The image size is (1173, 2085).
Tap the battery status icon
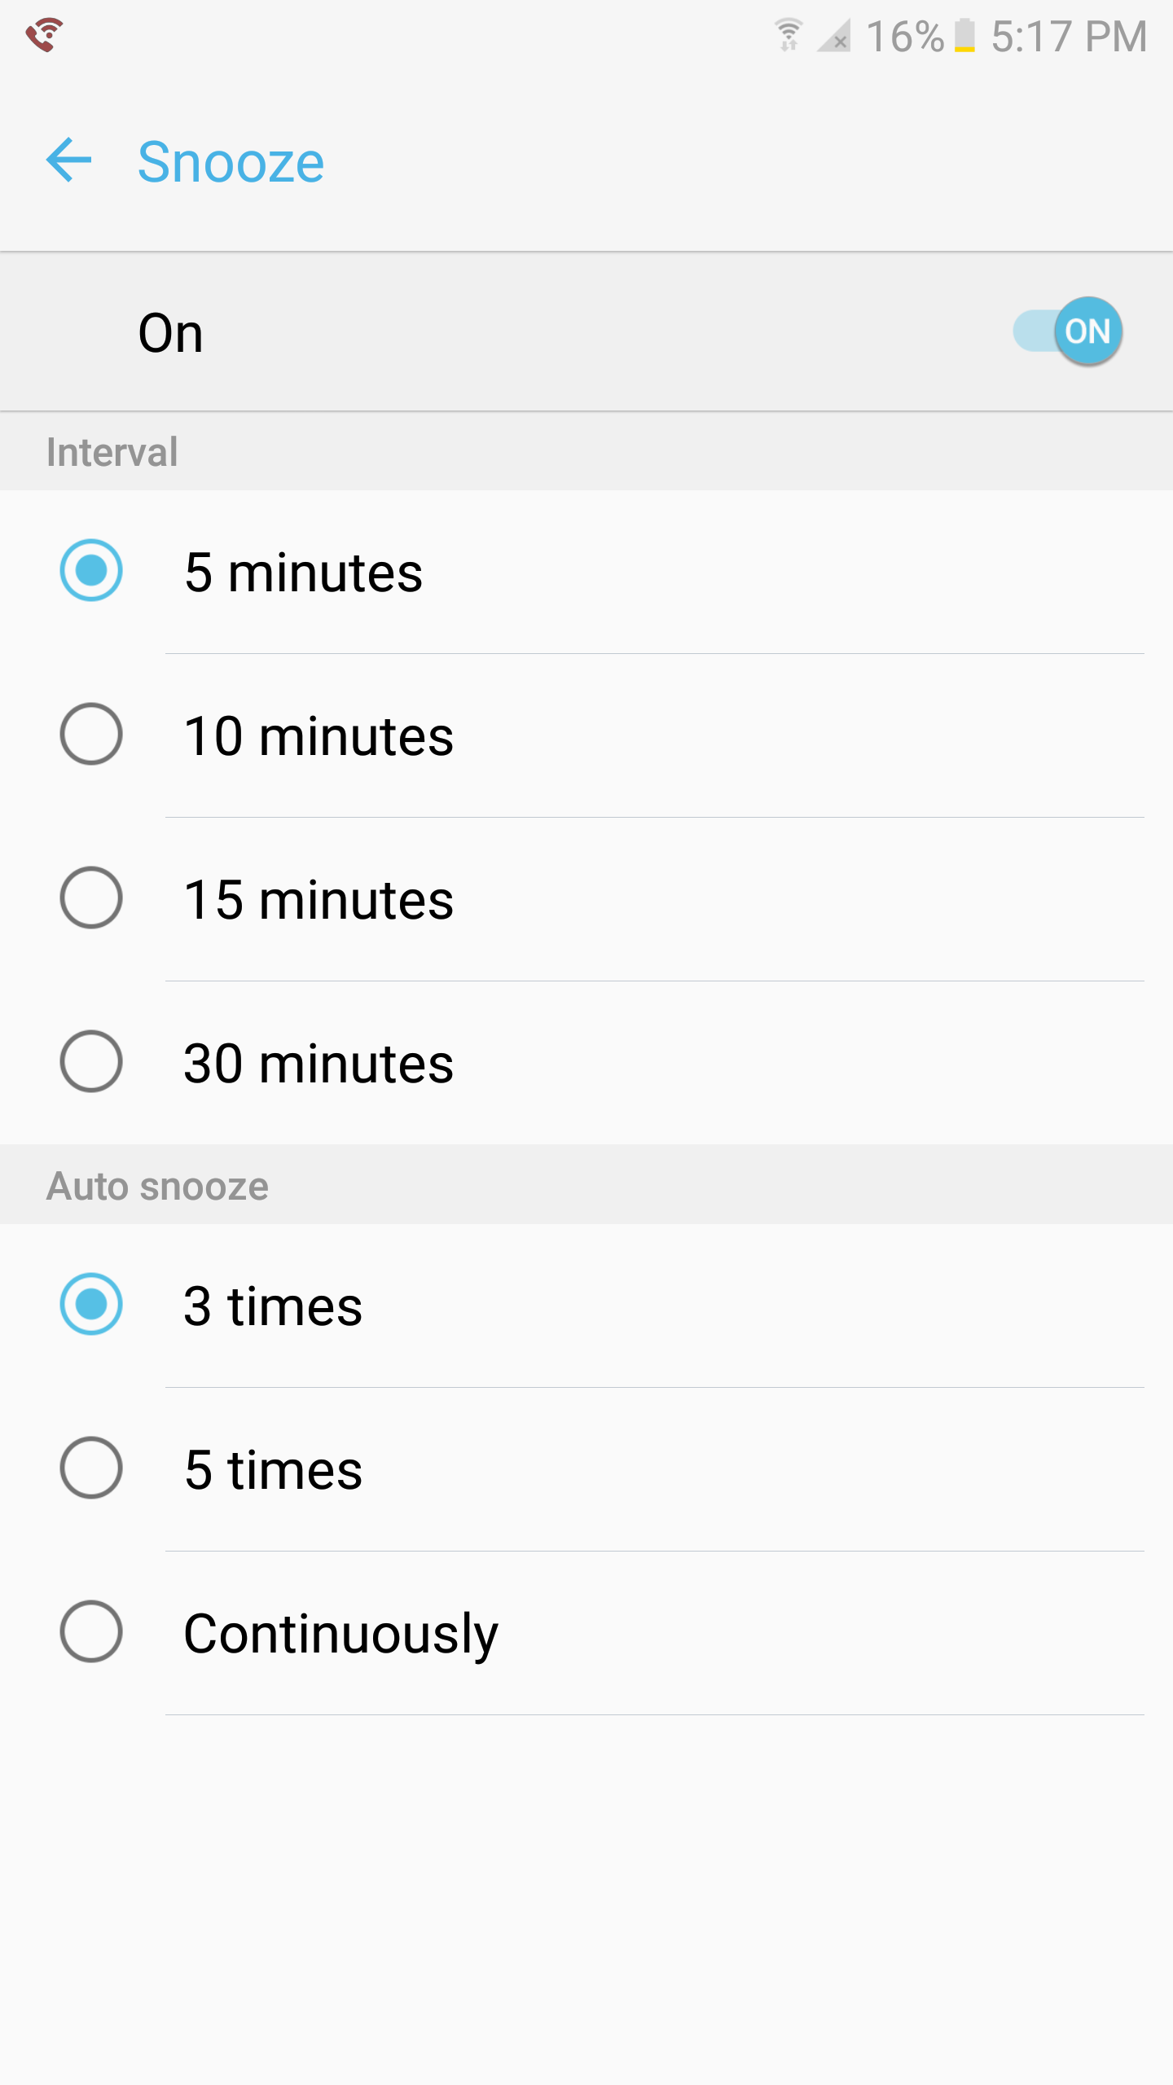964,36
